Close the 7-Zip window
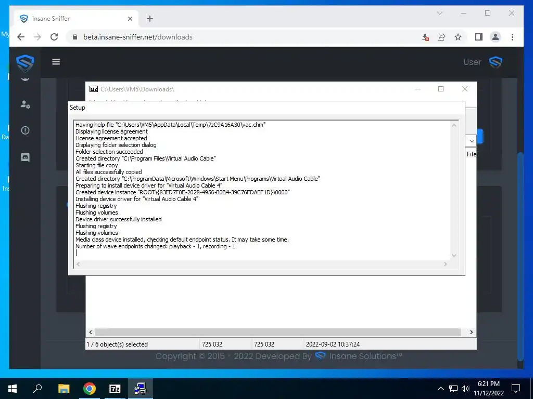The image size is (533, 399). point(465,89)
